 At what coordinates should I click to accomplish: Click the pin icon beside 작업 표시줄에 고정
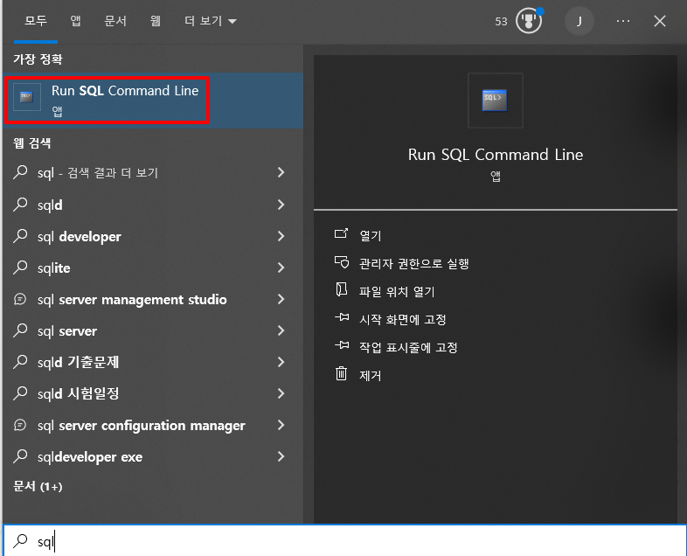point(342,345)
